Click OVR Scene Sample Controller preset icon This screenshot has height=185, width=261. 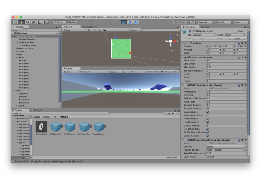pos(242,140)
